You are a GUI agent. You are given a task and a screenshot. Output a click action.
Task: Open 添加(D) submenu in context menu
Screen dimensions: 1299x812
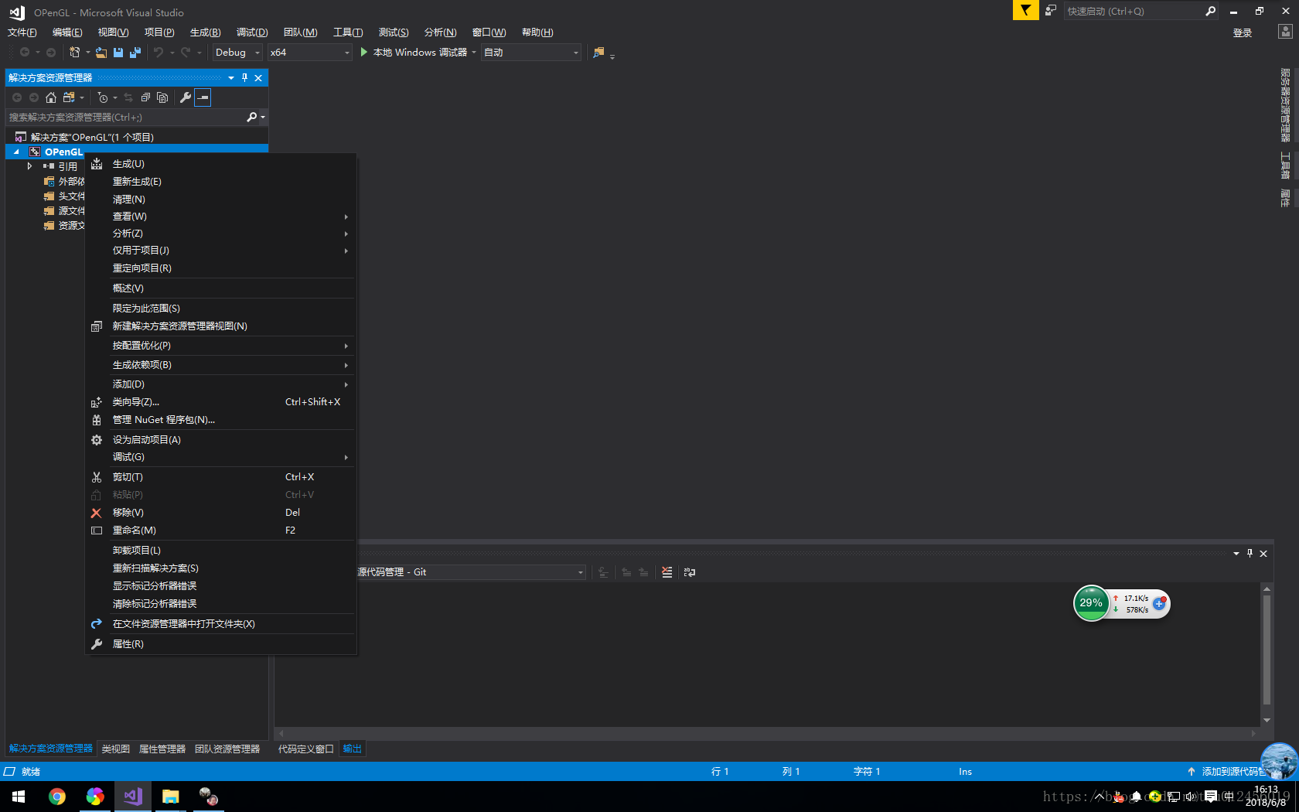[221, 384]
